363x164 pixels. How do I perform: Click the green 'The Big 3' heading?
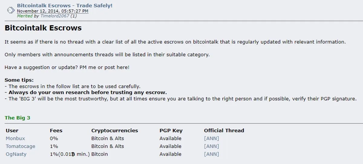coord(18,118)
